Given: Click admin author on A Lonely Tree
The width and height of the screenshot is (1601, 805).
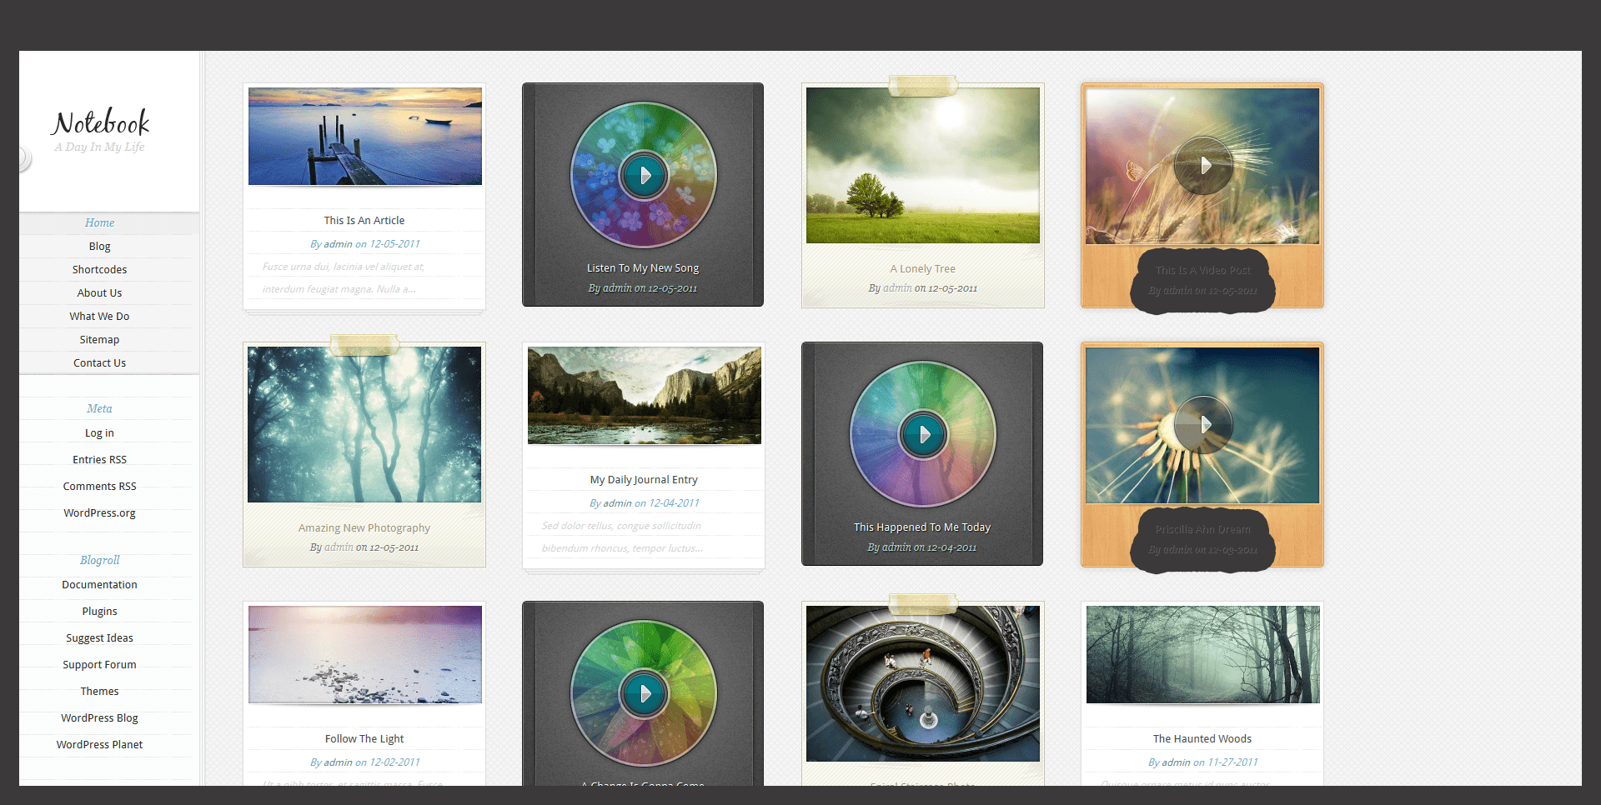Looking at the screenshot, I should click(897, 287).
